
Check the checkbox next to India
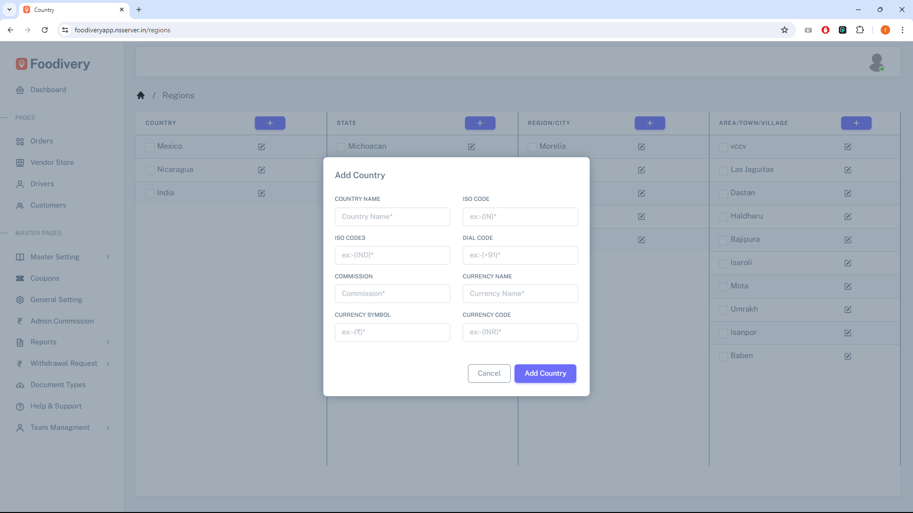tap(150, 194)
